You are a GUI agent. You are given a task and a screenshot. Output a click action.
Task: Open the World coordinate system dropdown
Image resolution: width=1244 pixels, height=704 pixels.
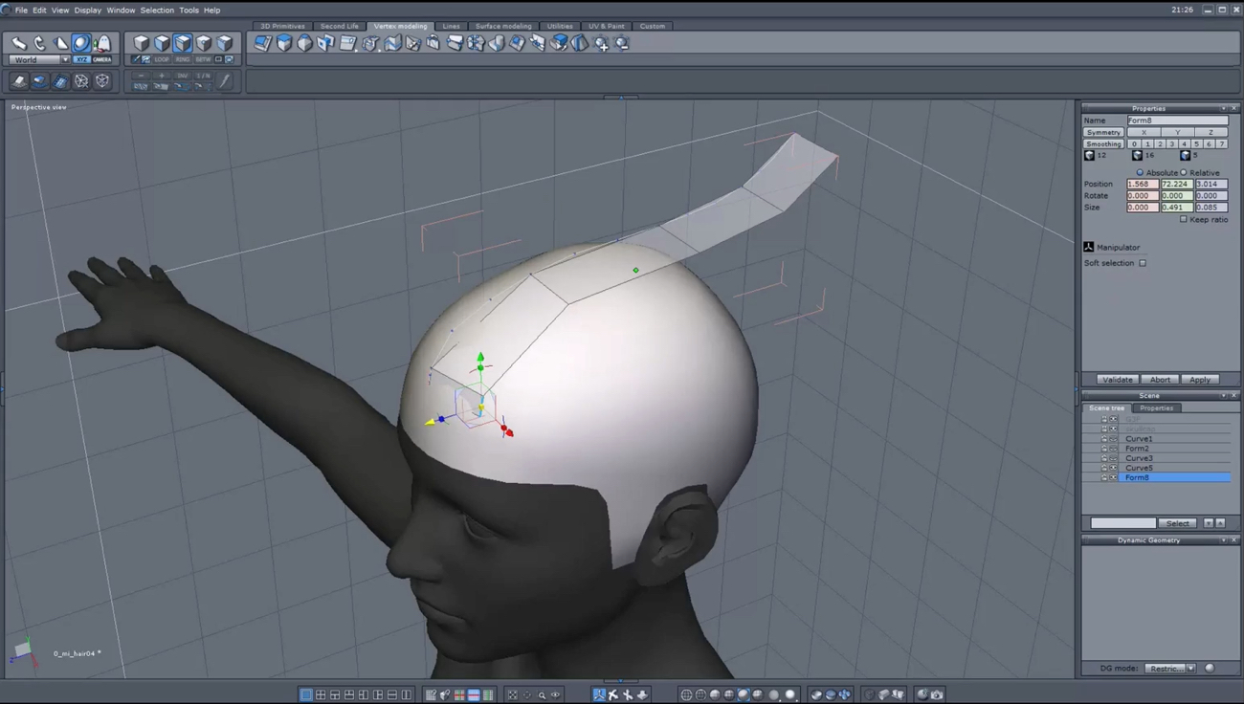(x=65, y=59)
